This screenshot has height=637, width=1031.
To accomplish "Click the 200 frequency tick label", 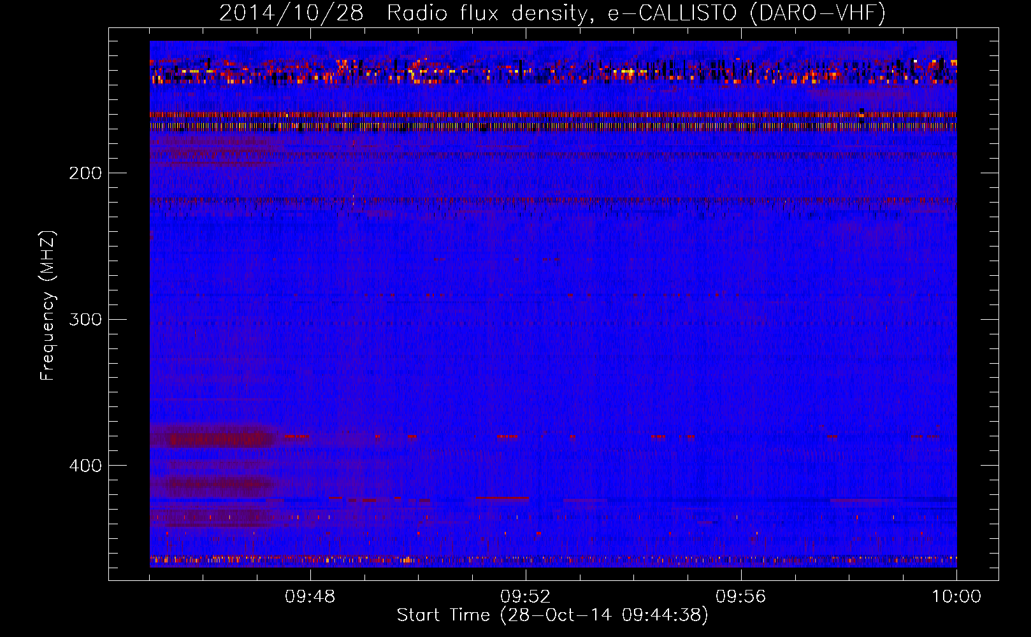I will point(85,173).
